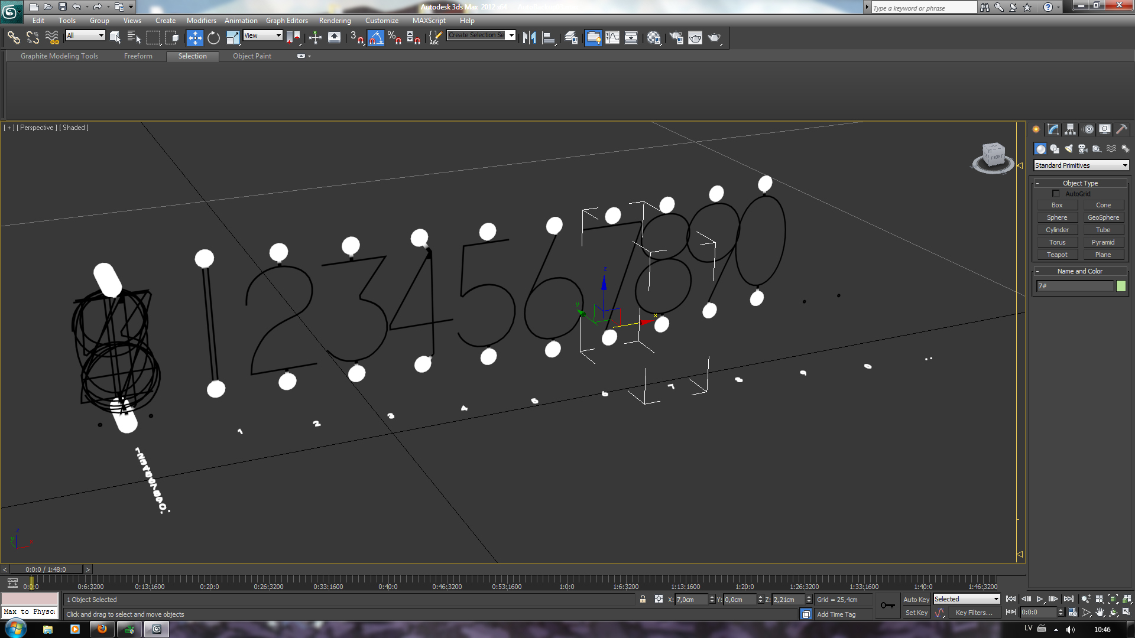Collapse the Object Type rollout
Screen dimensions: 1135x638
[1080, 183]
